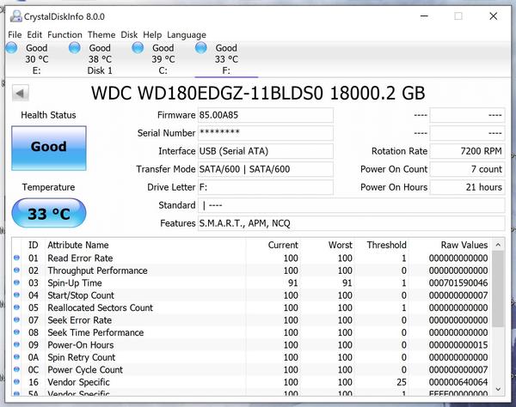
Task: Select the C: drive status orb
Action: pos(138,48)
